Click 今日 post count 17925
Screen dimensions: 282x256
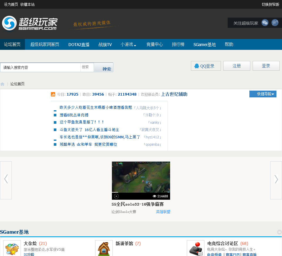tap(73, 94)
